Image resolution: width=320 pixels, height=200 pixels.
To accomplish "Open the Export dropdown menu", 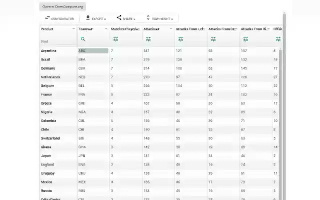I will pyautogui.click(x=96, y=18).
